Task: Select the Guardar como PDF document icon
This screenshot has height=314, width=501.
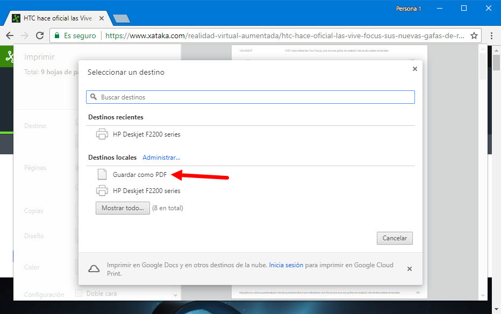Action: pyautogui.click(x=102, y=174)
